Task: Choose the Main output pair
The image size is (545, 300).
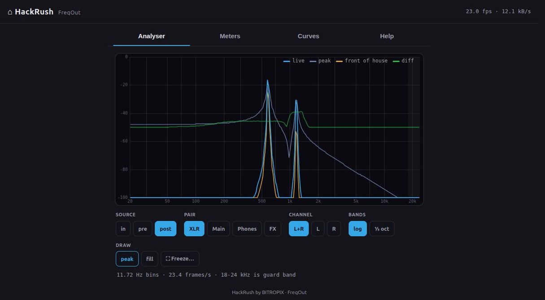Action: (218, 229)
